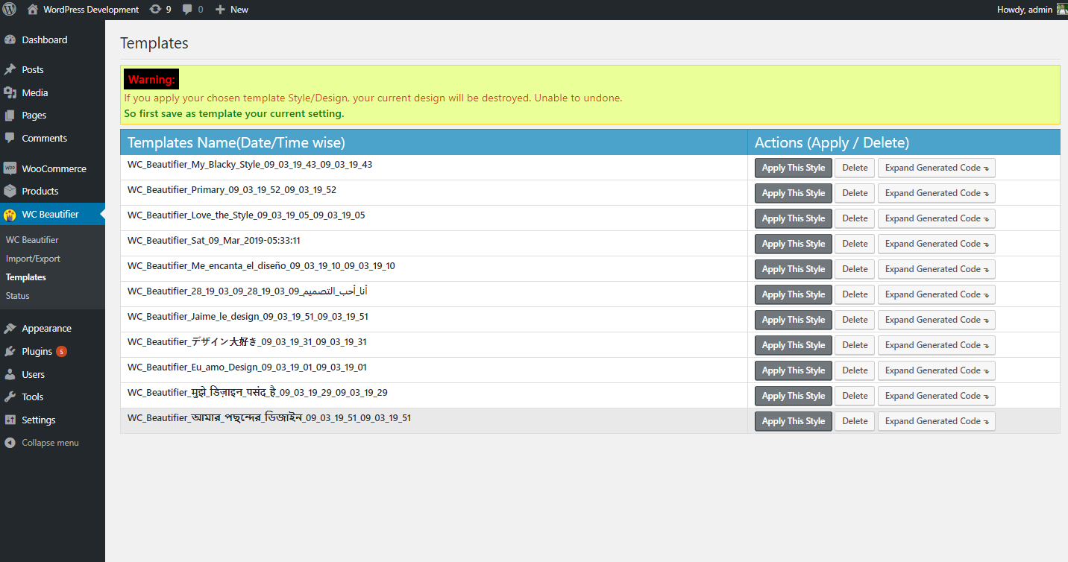Apply the Love_the_Style template style

point(794,218)
